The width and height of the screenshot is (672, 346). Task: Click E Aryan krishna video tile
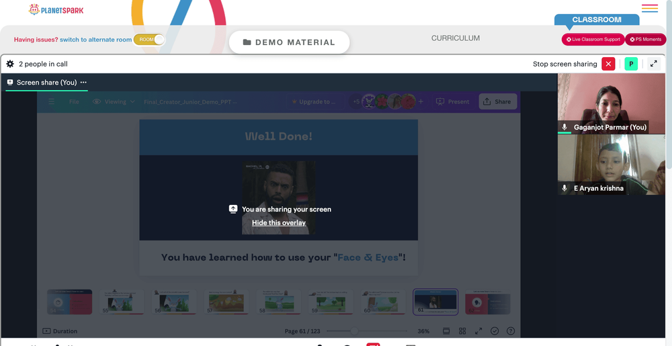tap(611, 165)
